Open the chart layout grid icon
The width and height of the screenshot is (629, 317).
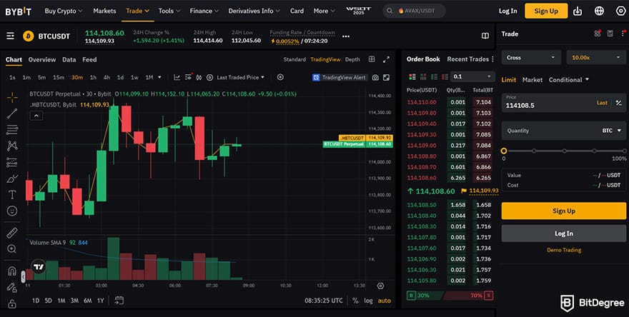click(x=372, y=59)
